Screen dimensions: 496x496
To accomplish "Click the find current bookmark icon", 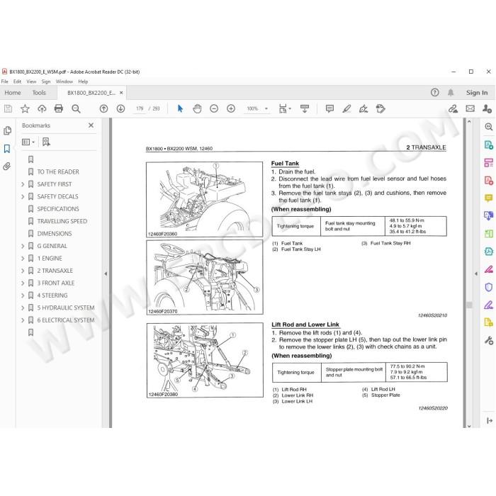I will [46, 142].
